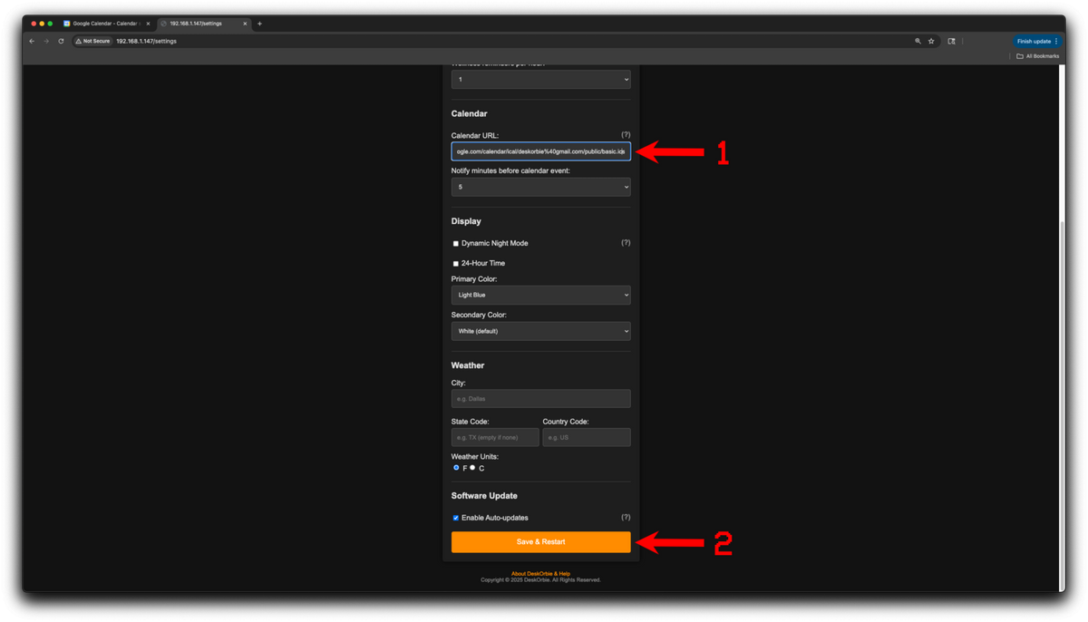This screenshot has width=1088, height=622.
Task: Uncheck Enable Auto-updates
Action: 456,518
